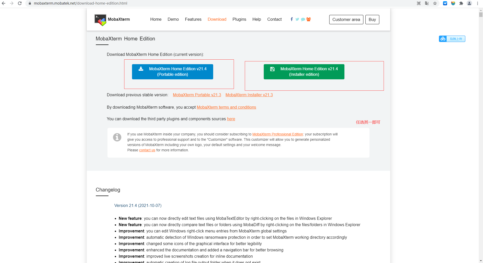Switch to the Plugins page
The image size is (483, 263).
point(239,19)
